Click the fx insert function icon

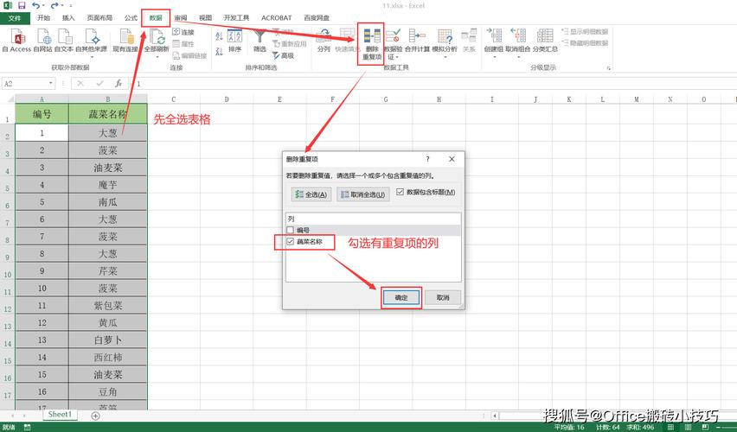click(x=119, y=84)
